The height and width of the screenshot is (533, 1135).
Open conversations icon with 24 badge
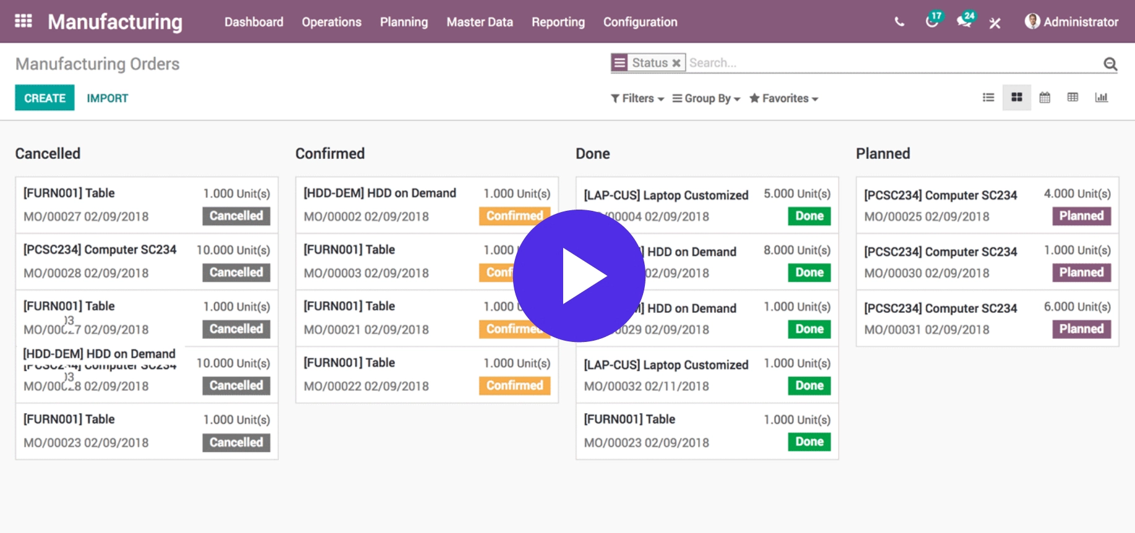tap(964, 22)
